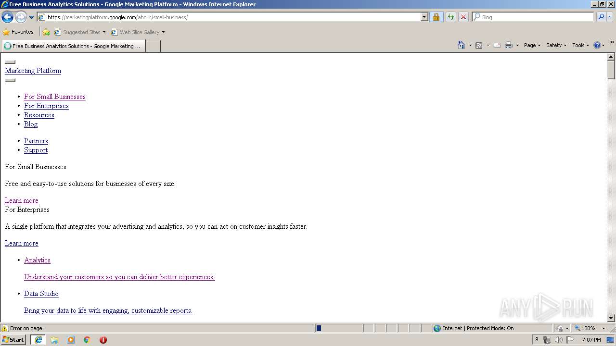This screenshot has width=616, height=346.
Task: Open the Page menu
Action: tap(532, 45)
